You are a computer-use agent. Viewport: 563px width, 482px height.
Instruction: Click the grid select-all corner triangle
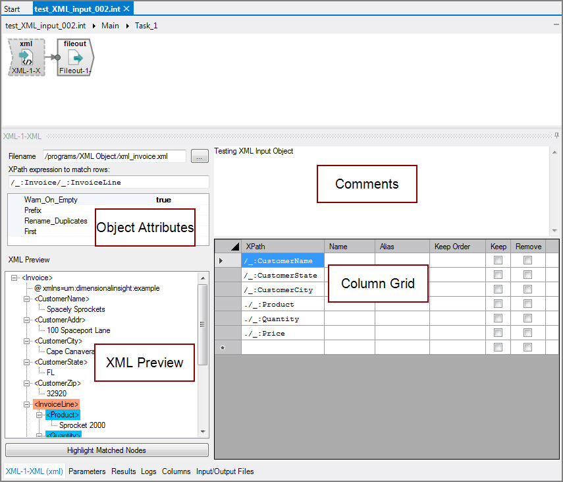point(235,247)
